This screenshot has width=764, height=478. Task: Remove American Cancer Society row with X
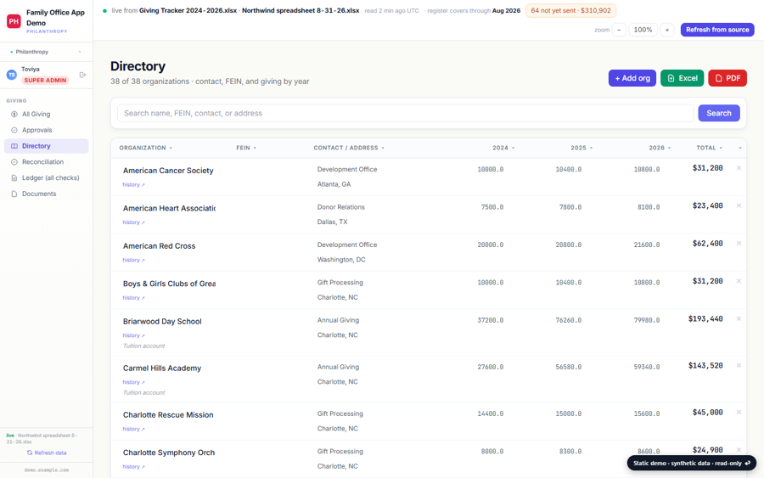pyautogui.click(x=739, y=167)
